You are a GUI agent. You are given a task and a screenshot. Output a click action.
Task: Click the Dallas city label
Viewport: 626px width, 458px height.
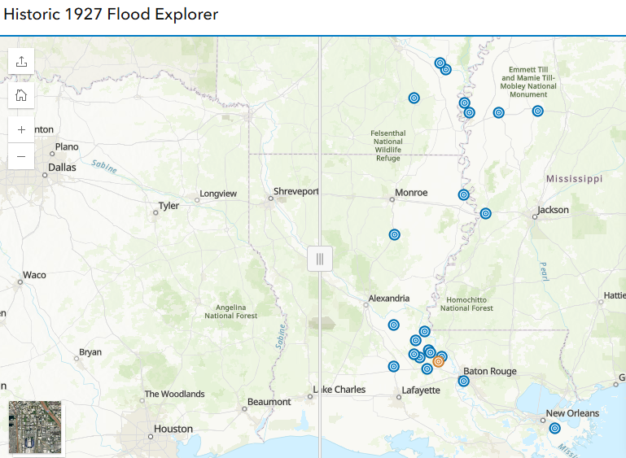pos(63,168)
